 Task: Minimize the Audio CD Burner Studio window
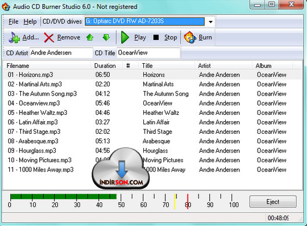tap(257, 5)
